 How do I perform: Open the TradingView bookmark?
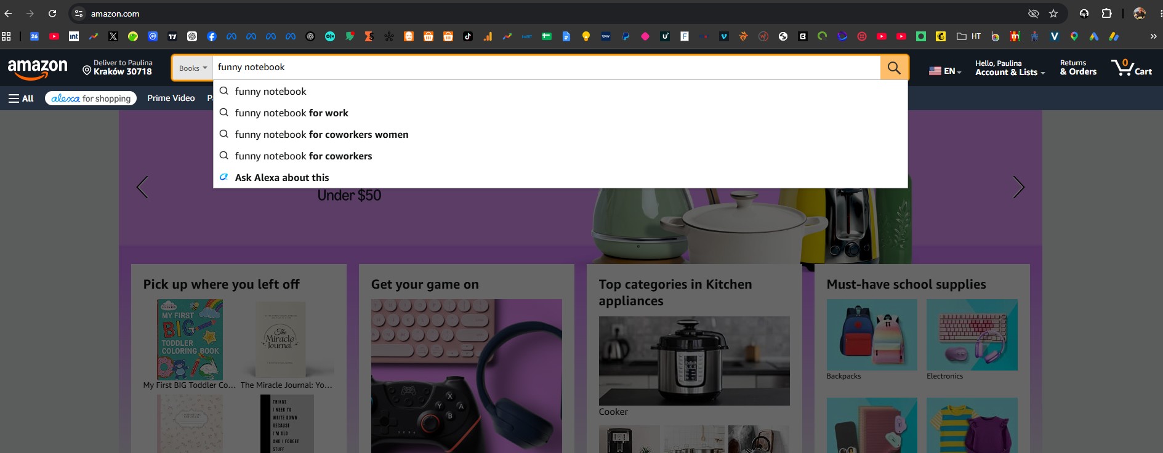coord(172,36)
